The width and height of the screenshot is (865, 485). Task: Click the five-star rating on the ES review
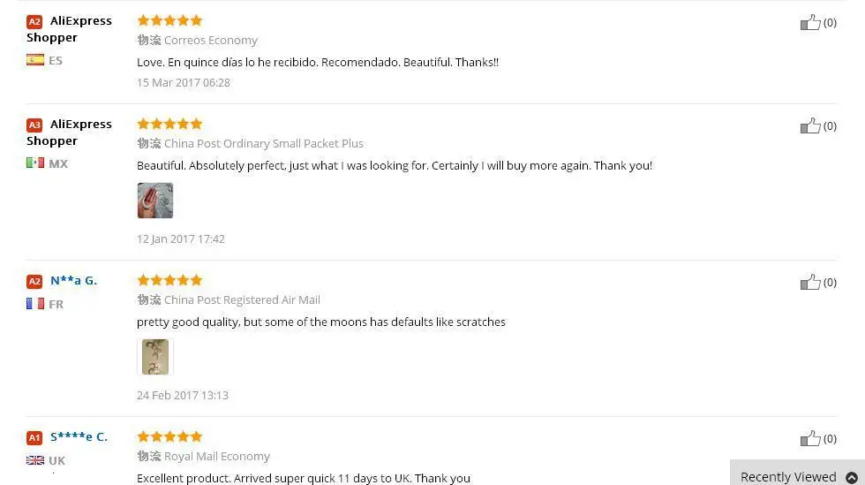pos(169,20)
